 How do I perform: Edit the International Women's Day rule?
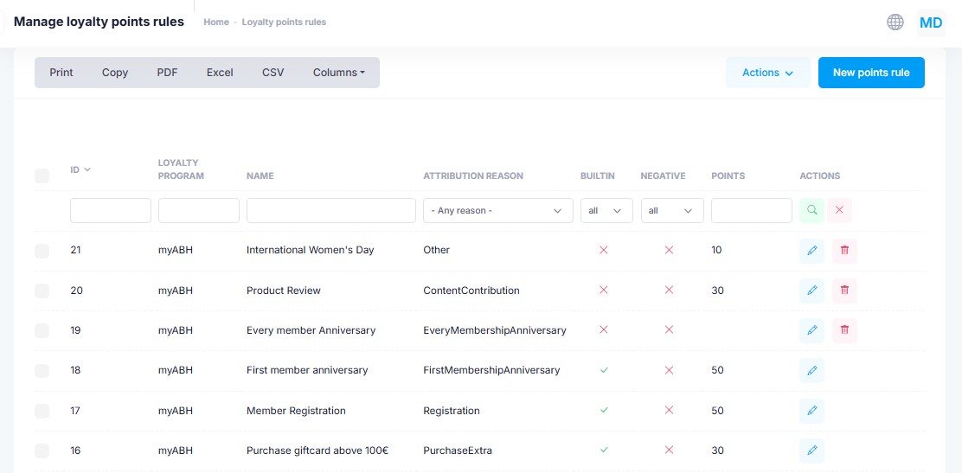811,250
